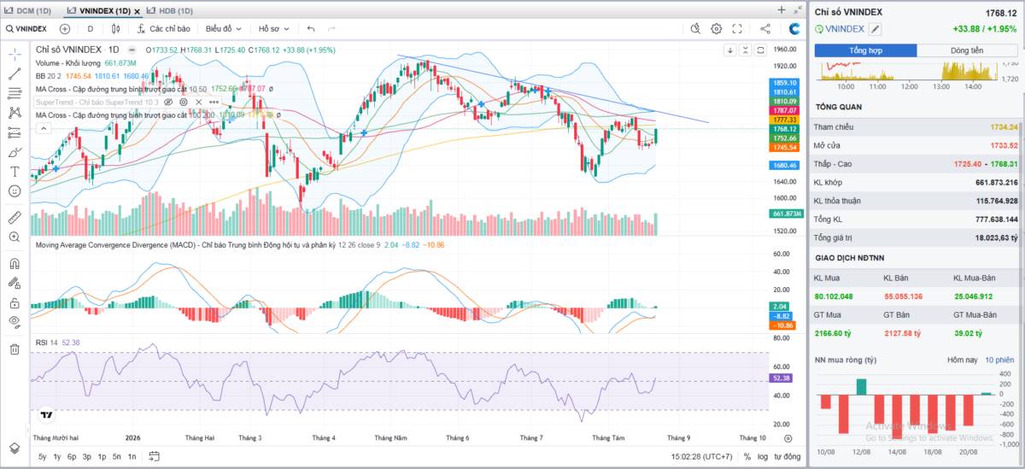Screen dimensions: 1025x469
Task: Toggle stay-in-drawing-mode pencil lock icon
Action: [15, 283]
